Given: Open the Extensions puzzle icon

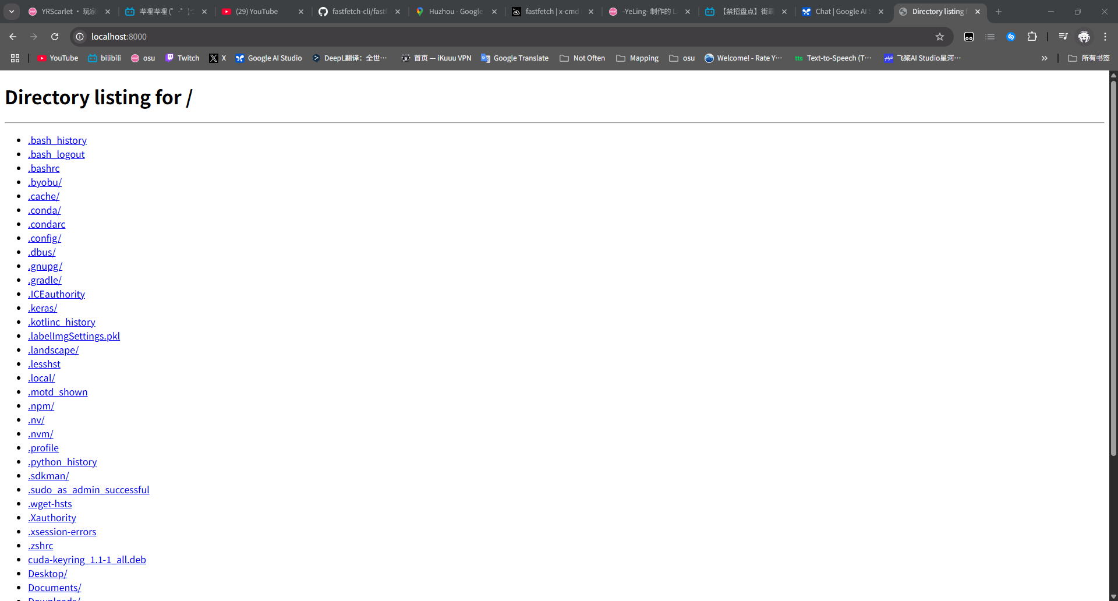Looking at the screenshot, I should point(1032,37).
